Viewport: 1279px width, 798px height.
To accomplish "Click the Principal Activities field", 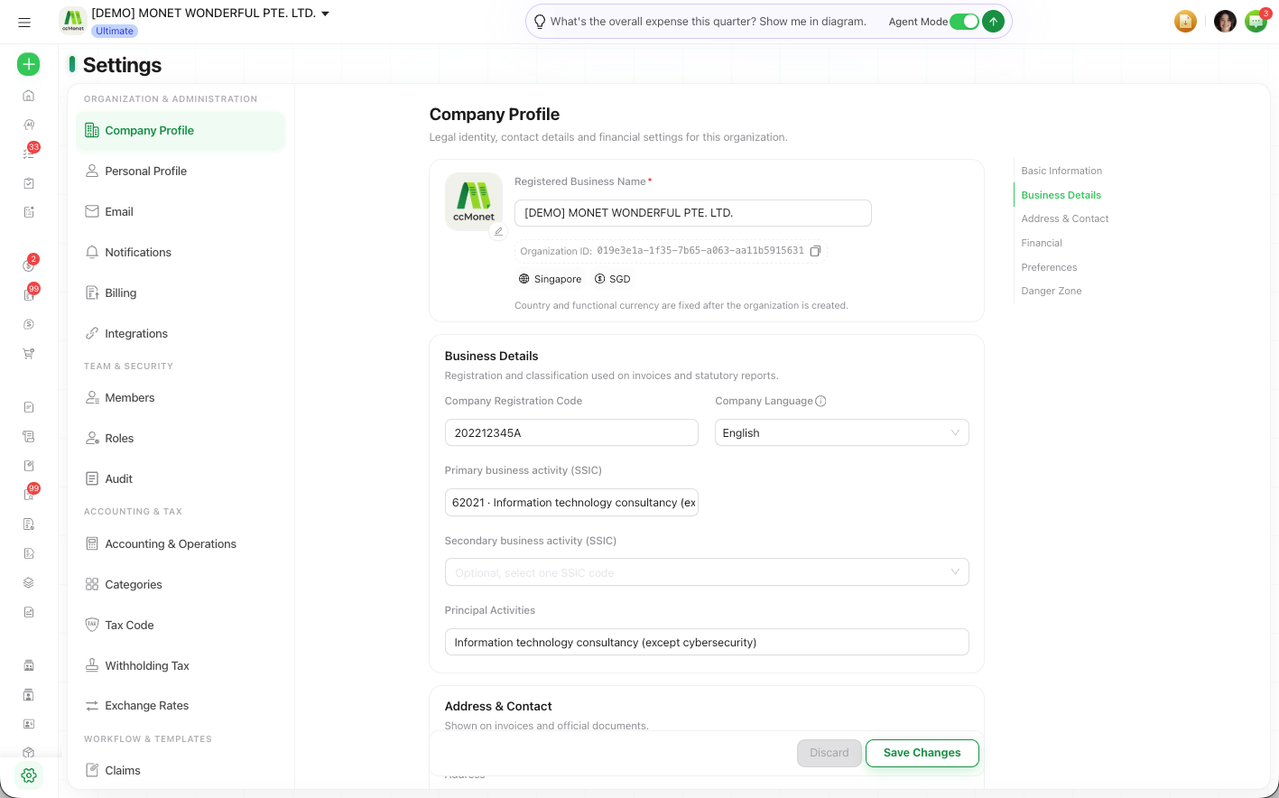I will (x=707, y=642).
